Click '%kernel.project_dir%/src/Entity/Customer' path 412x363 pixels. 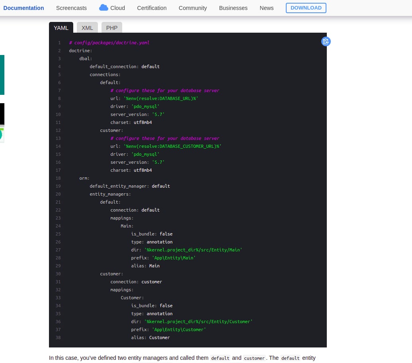click(x=198, y=322)
